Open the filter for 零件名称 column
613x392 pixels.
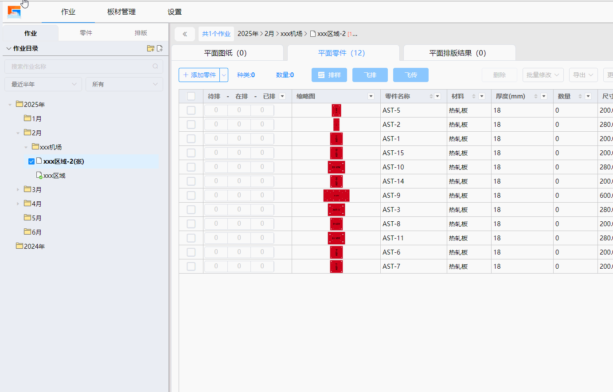pyautogui.click(x=437, y=96)
